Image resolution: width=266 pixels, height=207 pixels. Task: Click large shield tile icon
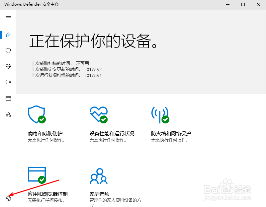[37, 114]
